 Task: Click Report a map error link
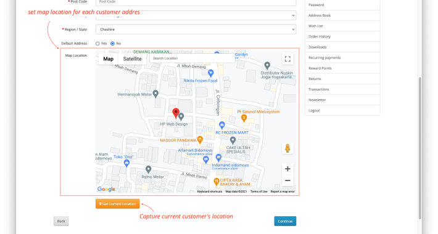coord(283,192)
